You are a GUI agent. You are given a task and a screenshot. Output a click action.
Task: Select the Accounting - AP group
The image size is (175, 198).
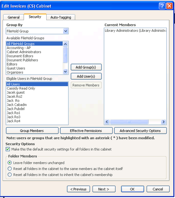click(x=34, y=48)
